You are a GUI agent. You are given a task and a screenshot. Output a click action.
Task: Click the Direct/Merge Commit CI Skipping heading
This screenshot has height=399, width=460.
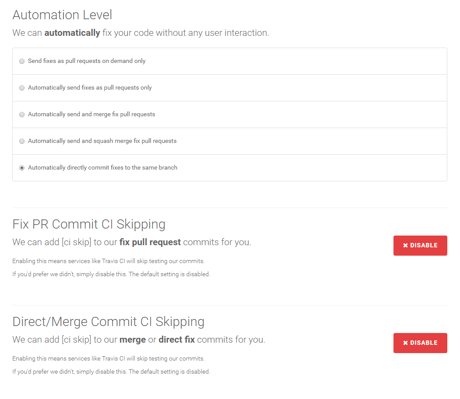(108, 322)
